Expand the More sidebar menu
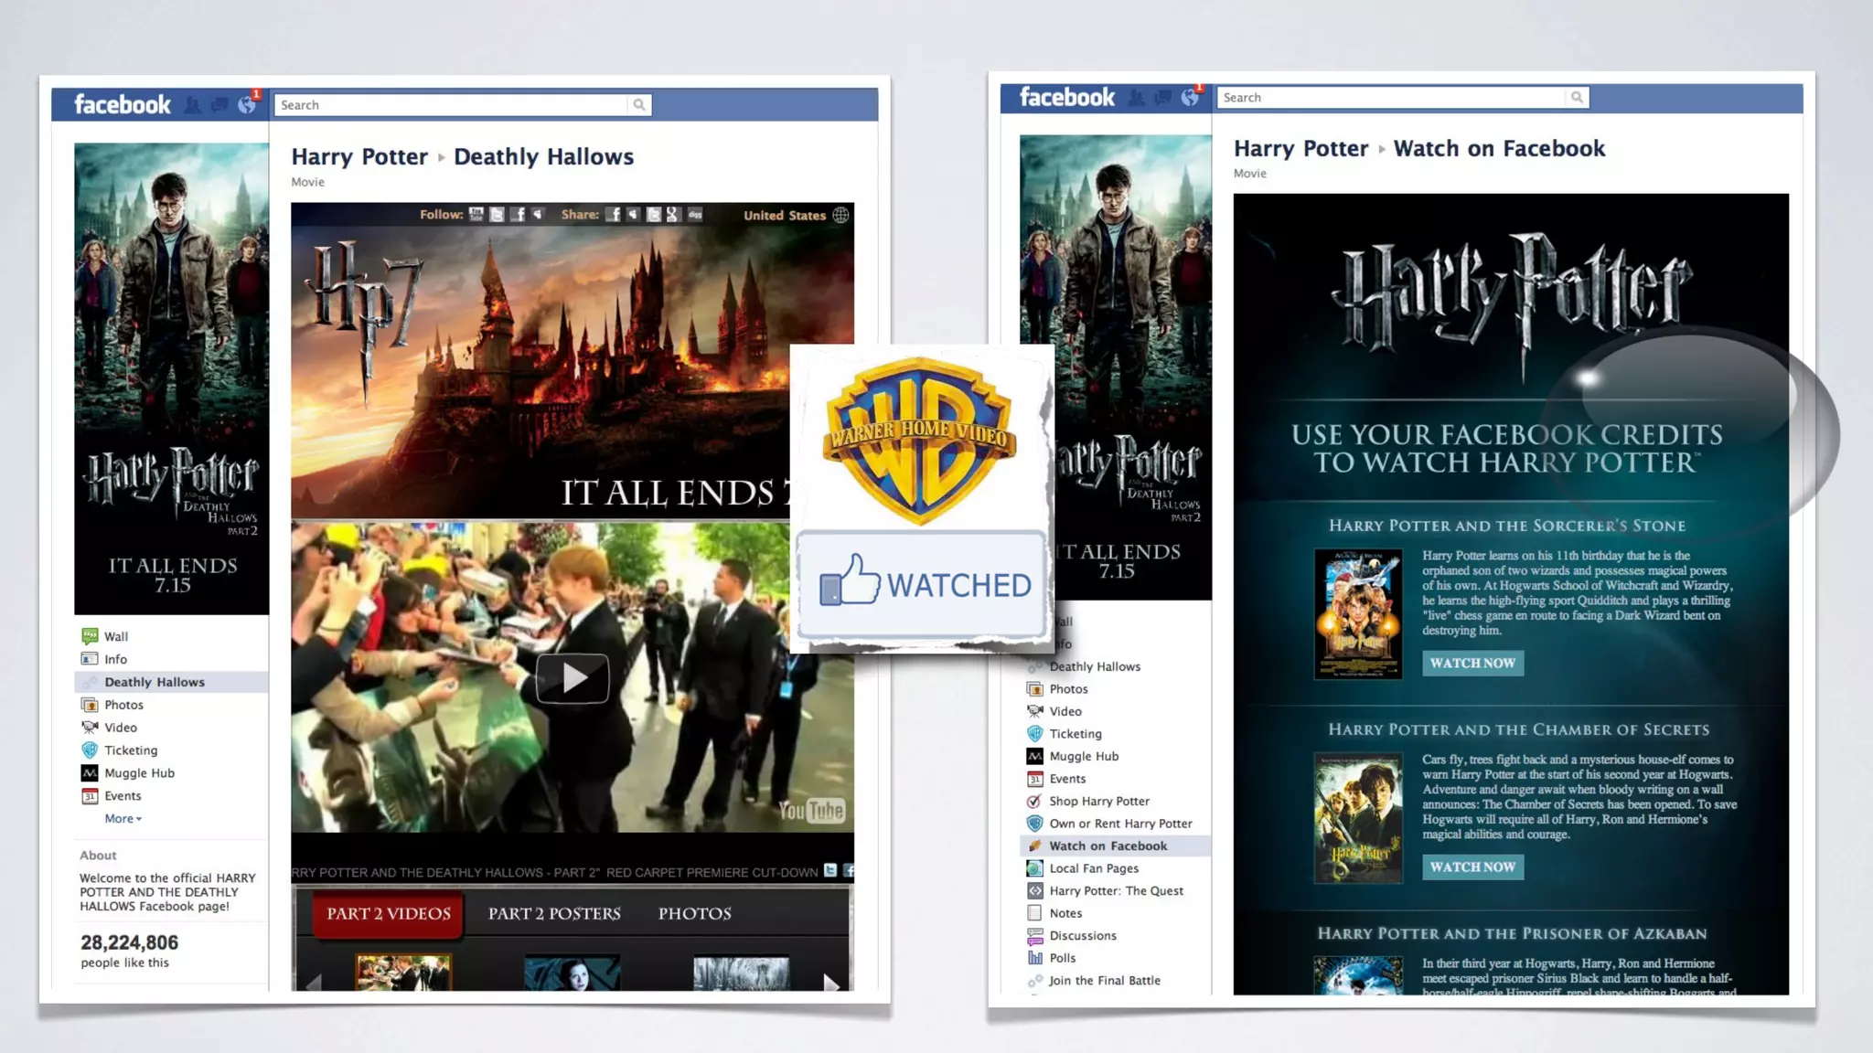Viewport: 1873px width, 1053px height. tap(123, 819)
